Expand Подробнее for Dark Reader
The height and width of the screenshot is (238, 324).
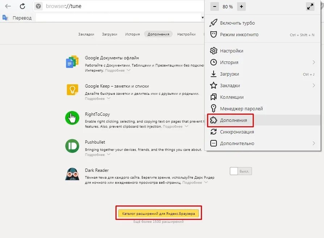195,182
